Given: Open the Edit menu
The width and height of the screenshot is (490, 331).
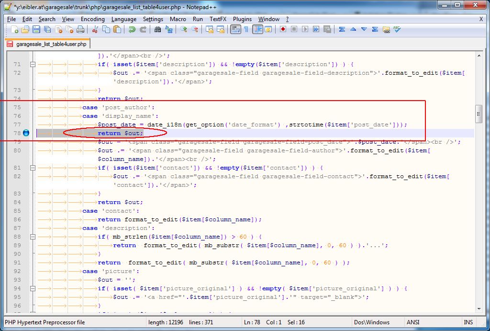Looking at the screenshot, I should 27,19.
